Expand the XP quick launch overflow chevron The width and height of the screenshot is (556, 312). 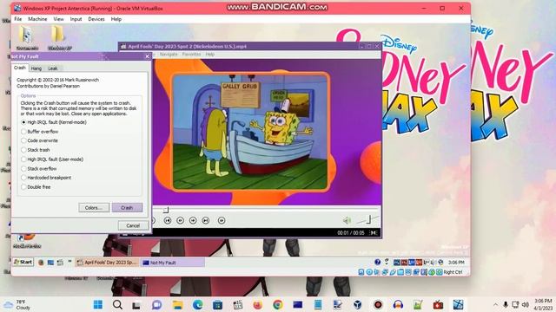[69, 262]
